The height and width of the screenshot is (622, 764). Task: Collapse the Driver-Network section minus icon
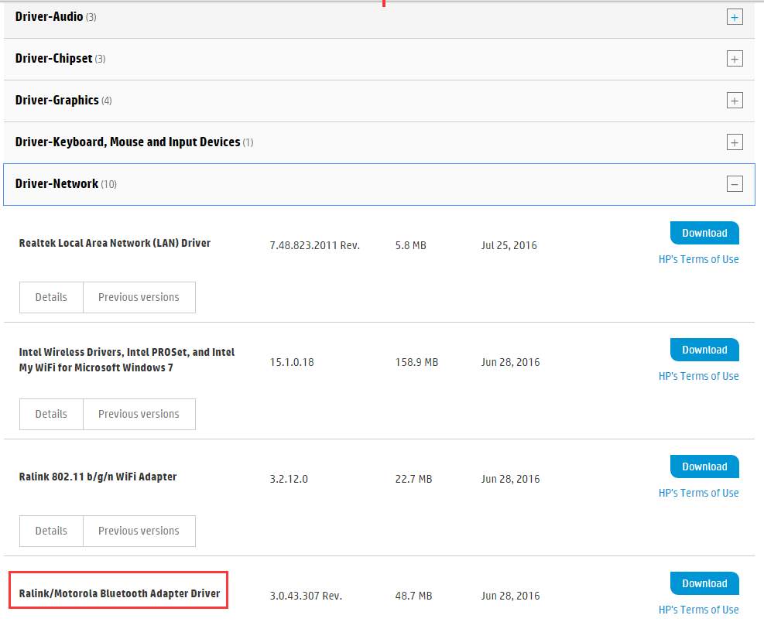coord(735,184)
